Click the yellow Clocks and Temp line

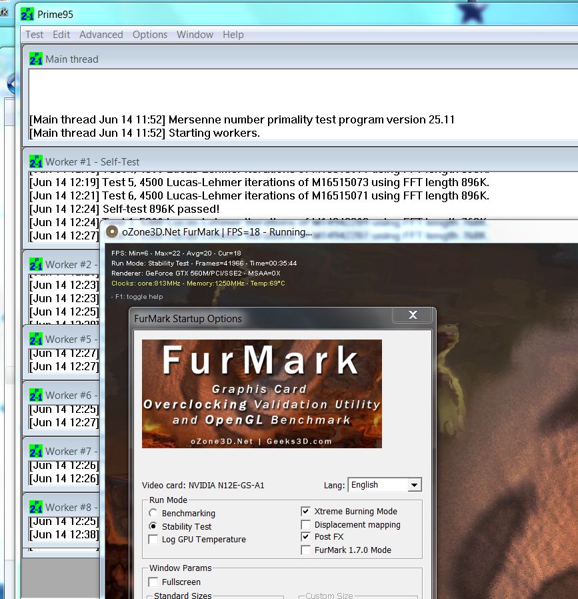(198, 283)
